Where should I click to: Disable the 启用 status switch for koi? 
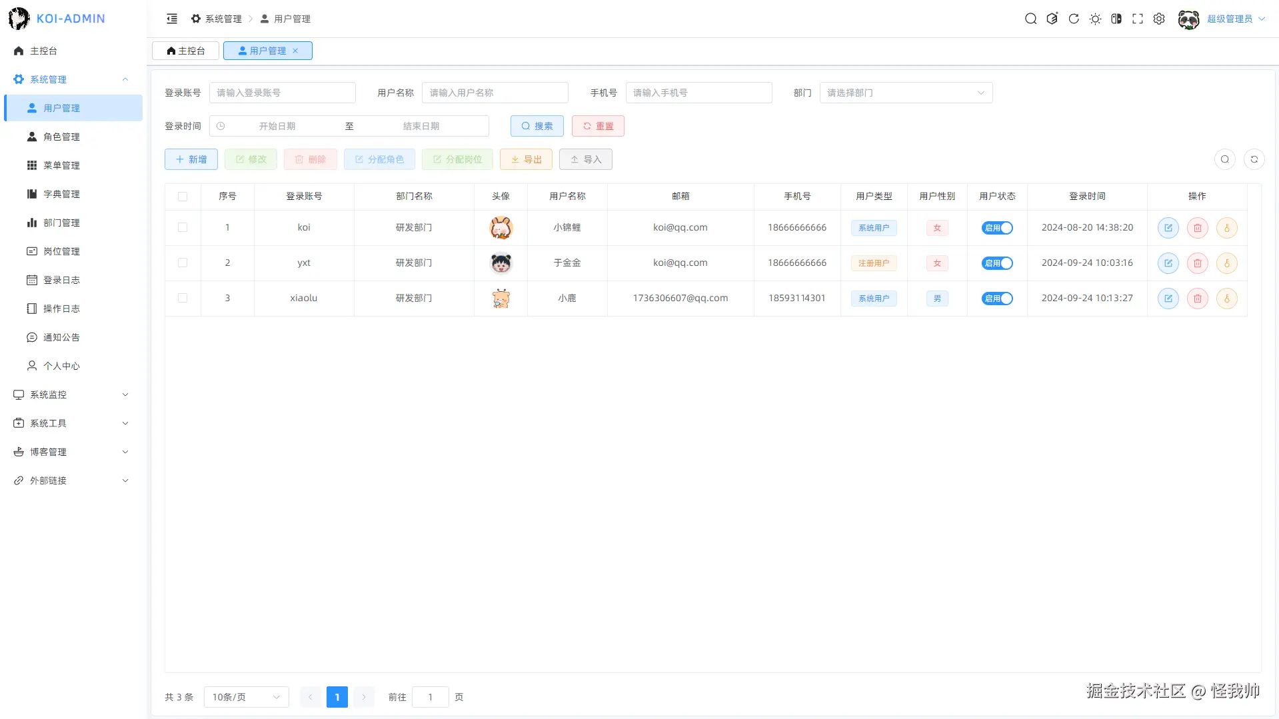[996, 227]
